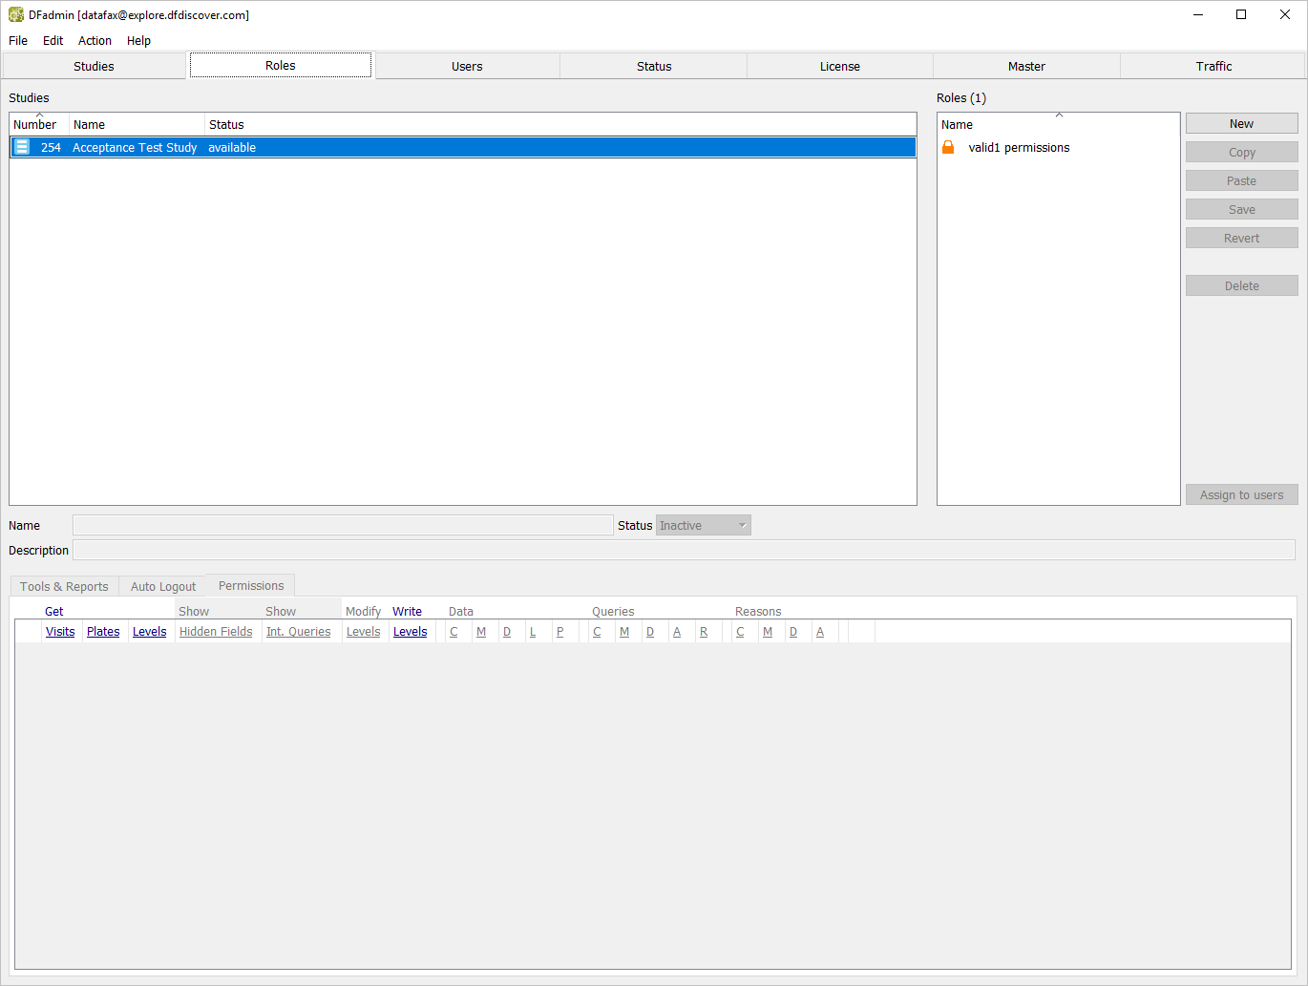The image size is (1308, 986).
Task: Click the Description text field
Action: coord(684,551)
